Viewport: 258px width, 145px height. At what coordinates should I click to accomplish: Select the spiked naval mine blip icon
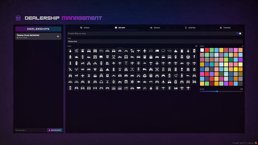(132, 82)
